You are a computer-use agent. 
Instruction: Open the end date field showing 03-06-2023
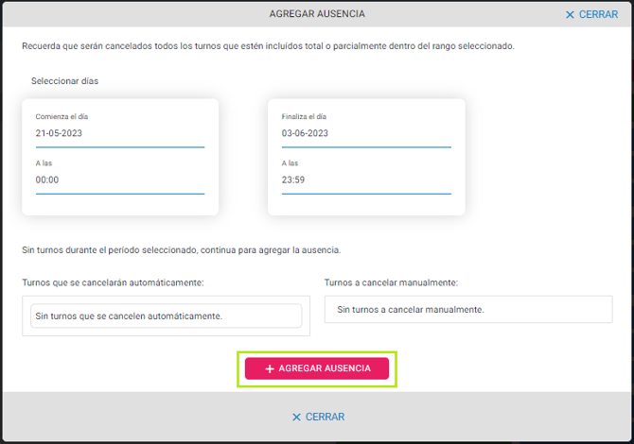365,133
